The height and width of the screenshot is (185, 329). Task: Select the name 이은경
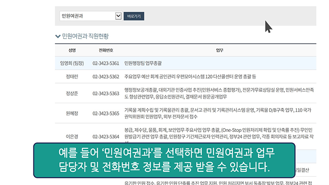tap(72, 137)
